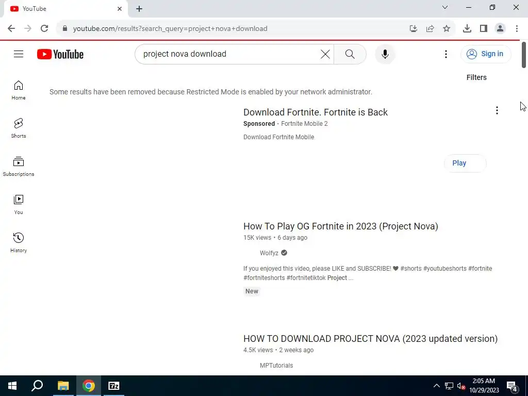Screen dimensions: 528x396
Task: Toggle the Chrome side panel
Action: (484, 29)
